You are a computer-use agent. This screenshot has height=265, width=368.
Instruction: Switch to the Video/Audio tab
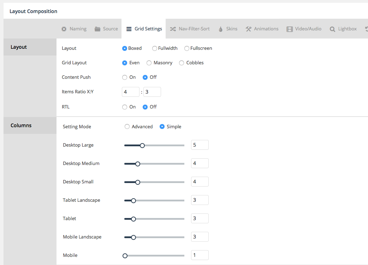point(304,29)
